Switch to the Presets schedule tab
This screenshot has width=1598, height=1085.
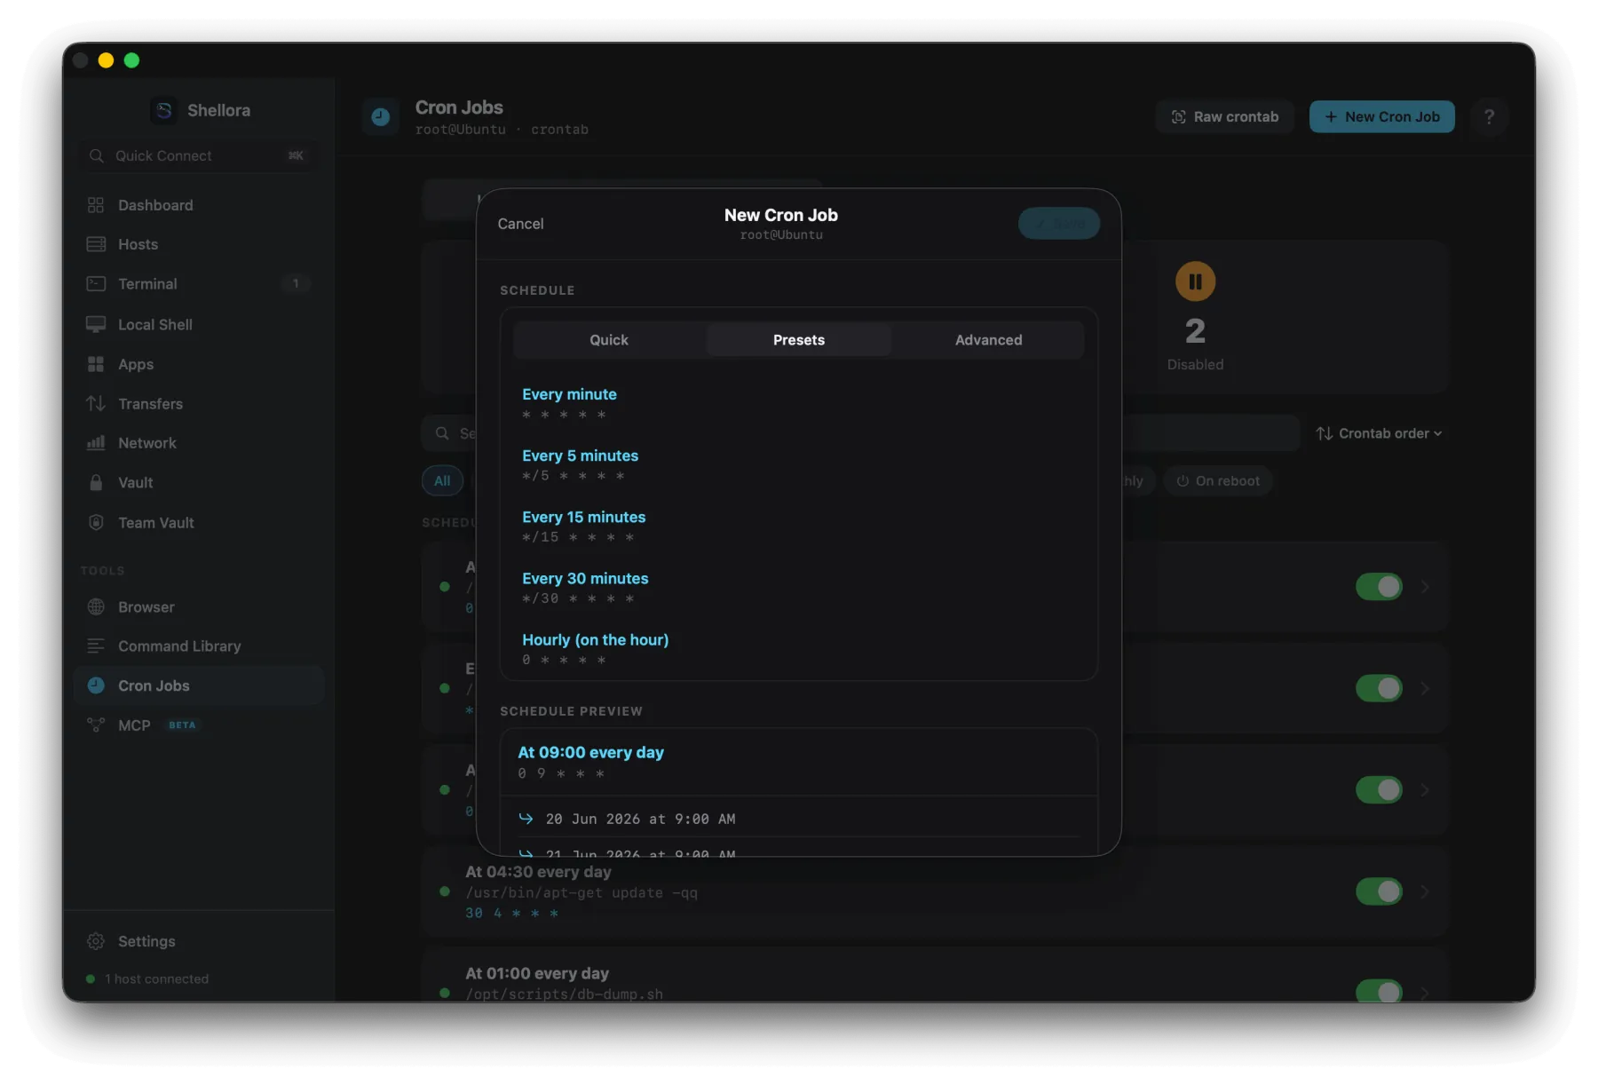tap(799, 340)
